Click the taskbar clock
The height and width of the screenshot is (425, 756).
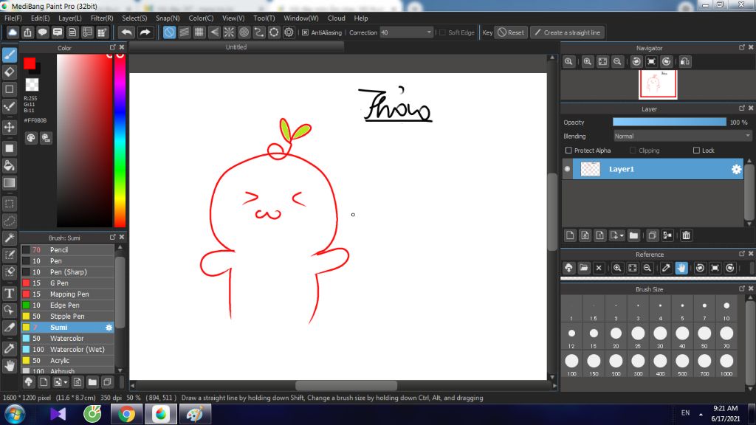click(725, 413)
